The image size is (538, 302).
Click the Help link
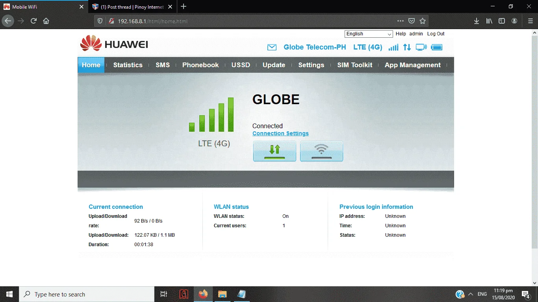[x=401, y=34]
